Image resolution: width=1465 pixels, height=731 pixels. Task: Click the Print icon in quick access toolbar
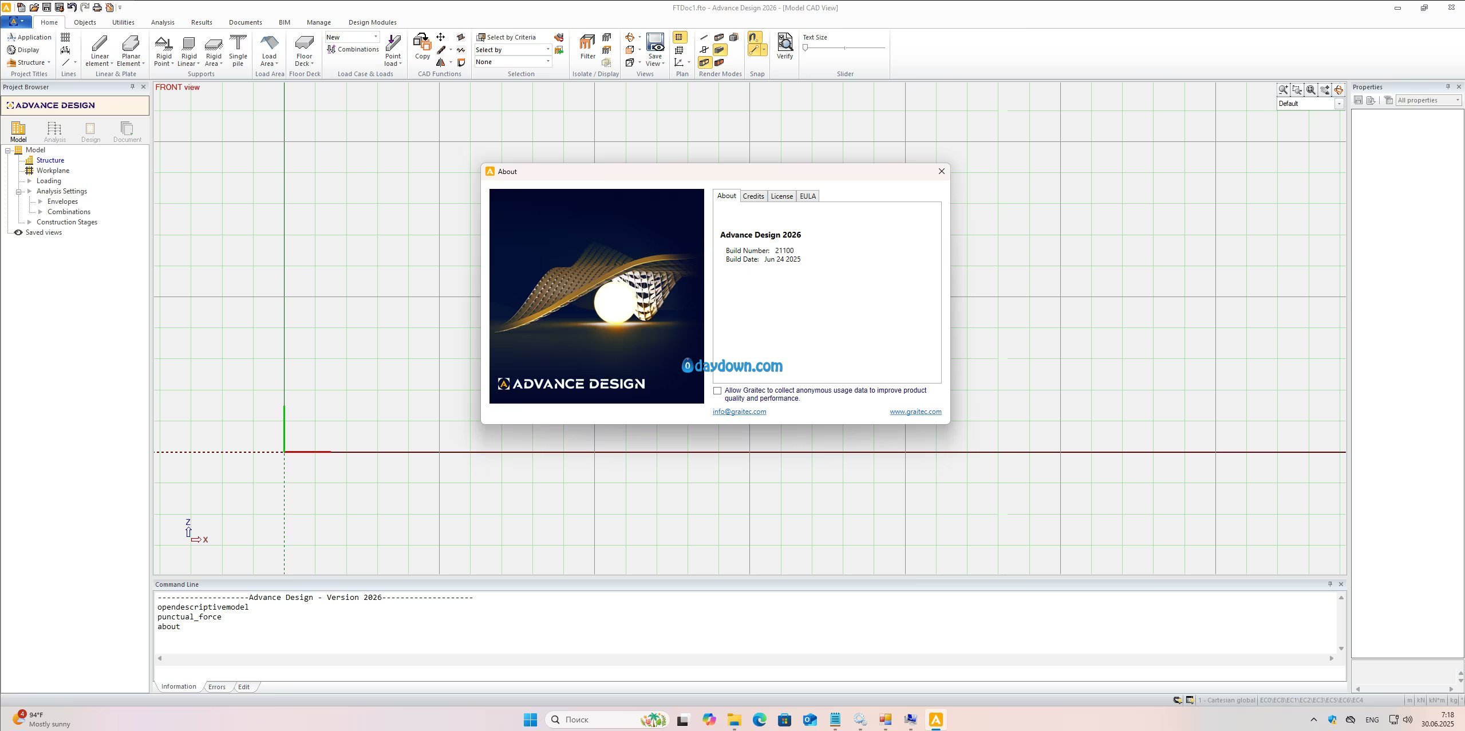(x=97, y=7)
